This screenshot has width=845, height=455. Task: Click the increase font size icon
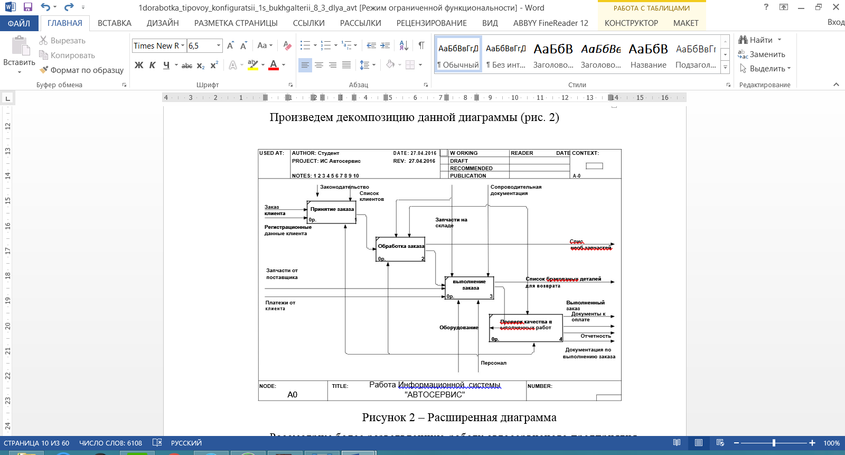230,46
